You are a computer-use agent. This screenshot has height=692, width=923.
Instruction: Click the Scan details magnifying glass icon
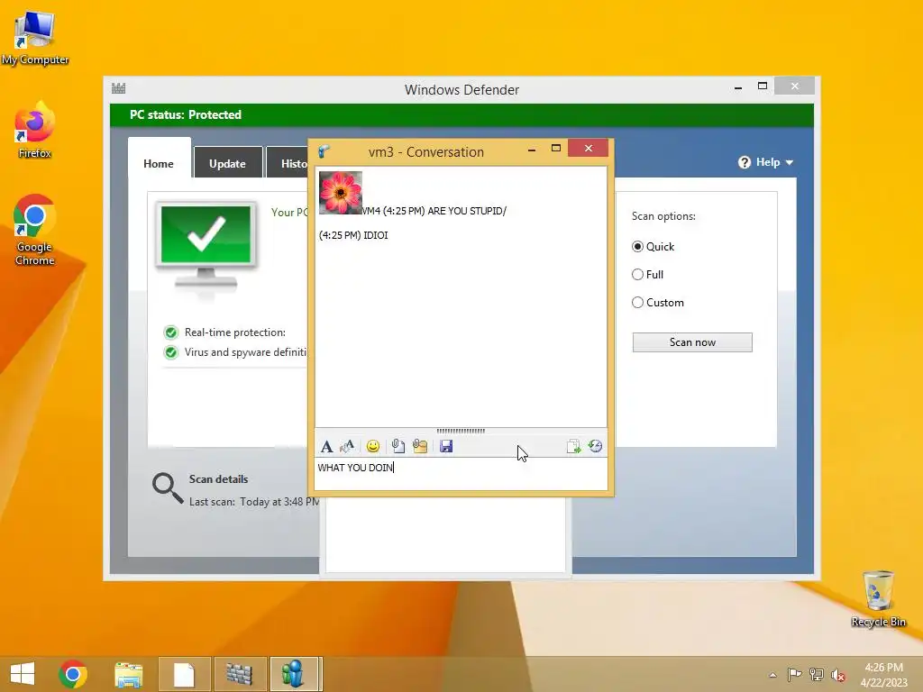tap(168, 488)
